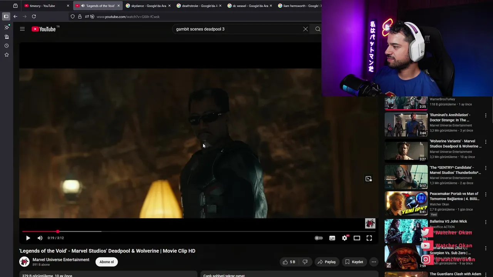Toggle subtitles/closed captions in the player
The width and height of the screenshot is (493, 277).
tap(332, 238)
